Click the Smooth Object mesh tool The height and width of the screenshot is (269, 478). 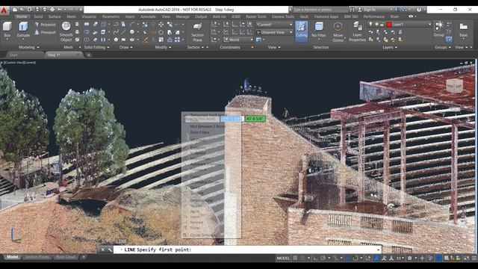[66, 31]
